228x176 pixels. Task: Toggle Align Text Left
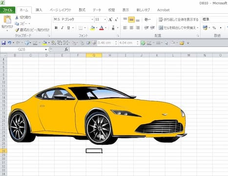pos(125,28)
